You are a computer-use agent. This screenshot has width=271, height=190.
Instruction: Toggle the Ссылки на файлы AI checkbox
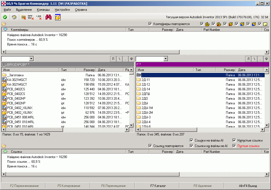[x=191, y=140]
